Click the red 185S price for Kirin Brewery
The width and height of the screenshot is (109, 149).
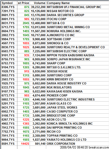pos(26,79)
